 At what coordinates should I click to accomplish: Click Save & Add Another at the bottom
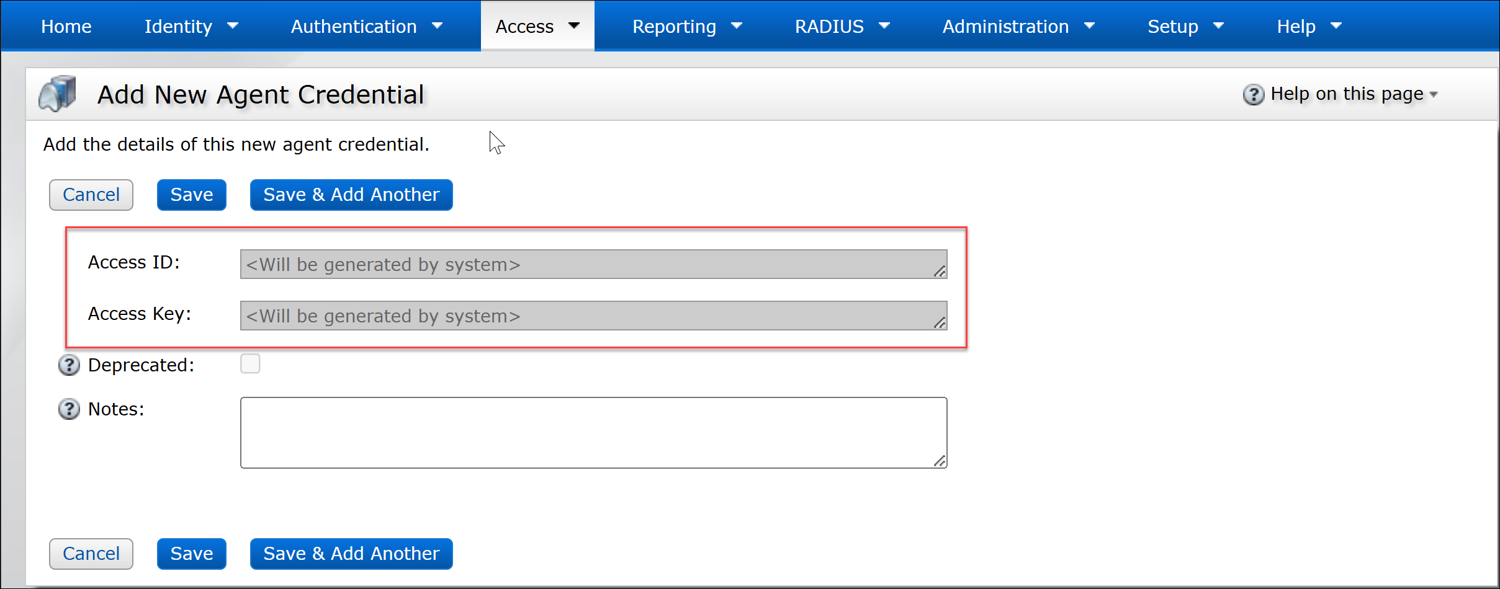tap(351, 554)
